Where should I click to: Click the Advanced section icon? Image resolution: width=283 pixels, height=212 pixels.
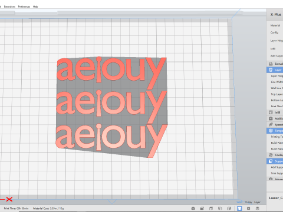pos(271,179)
